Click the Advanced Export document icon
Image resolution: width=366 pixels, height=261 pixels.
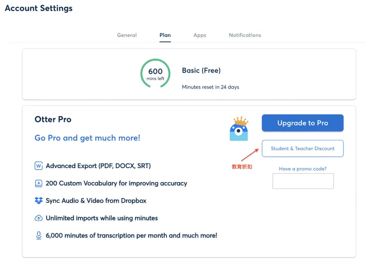[39, 166]
